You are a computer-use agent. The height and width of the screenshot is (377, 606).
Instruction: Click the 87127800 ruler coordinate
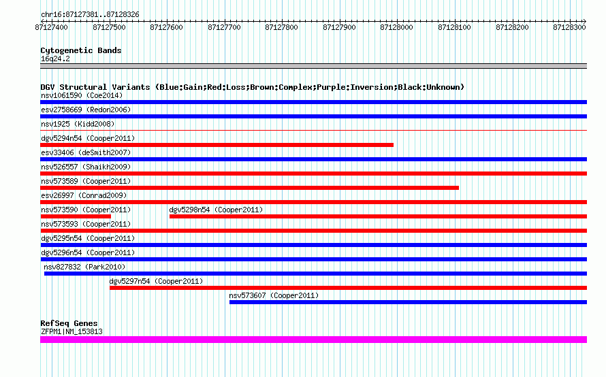pos(281,27)
